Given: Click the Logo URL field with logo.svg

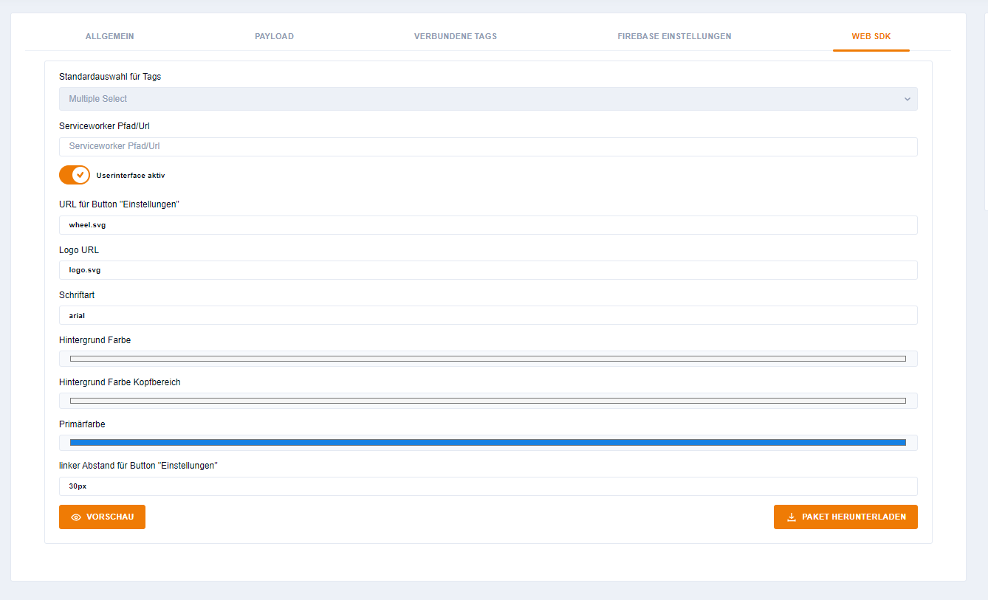Looking at the screenshot, I should 488,270.
